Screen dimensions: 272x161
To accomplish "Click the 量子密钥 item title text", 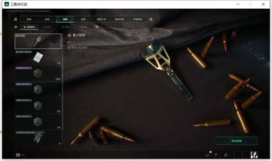I will pyautogui.click(x=79, y=35).
